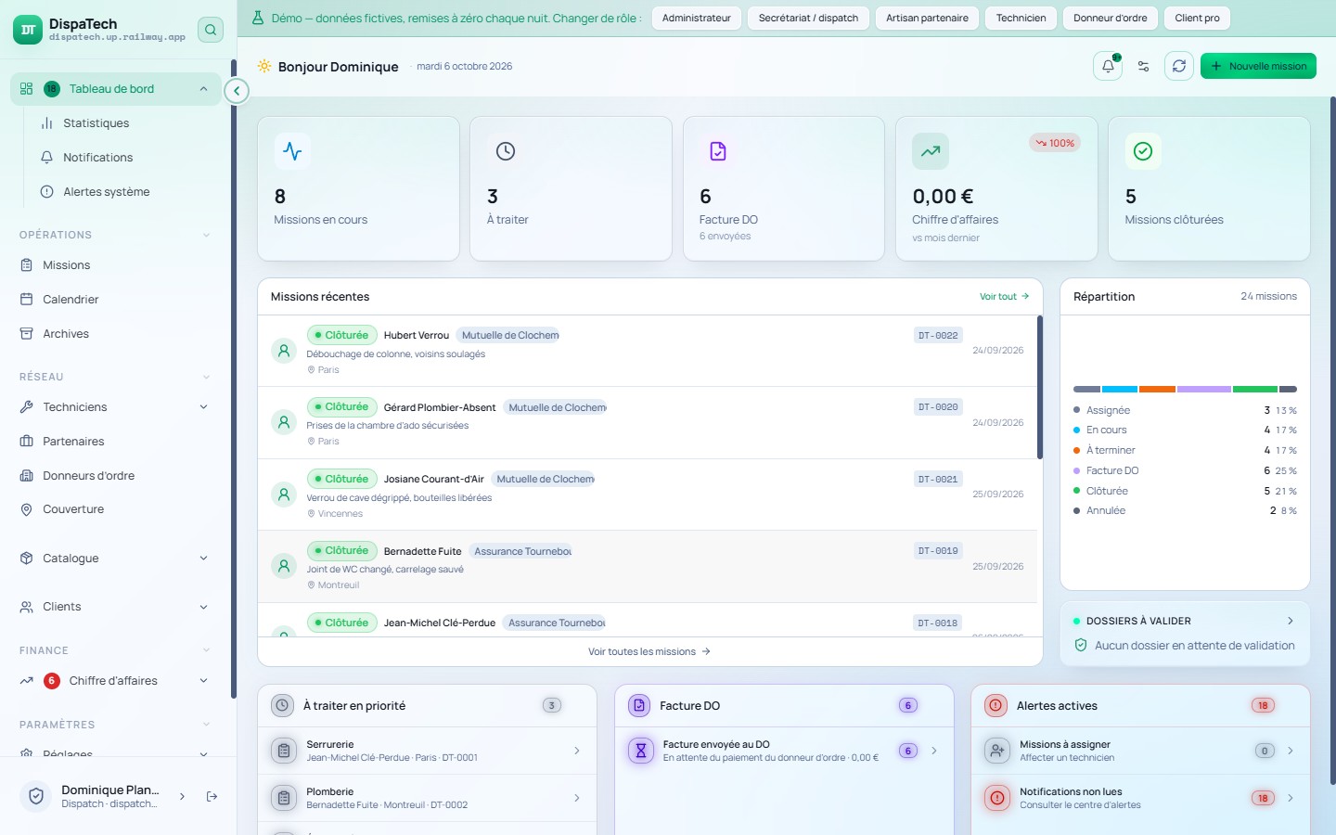Refresh the dashboard data
The width and height of the screenshot is (1336, 835).
[x=1179, y=66]
